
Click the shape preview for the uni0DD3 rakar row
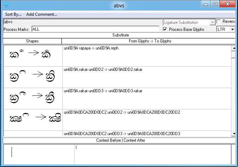[x=33, y=99]
